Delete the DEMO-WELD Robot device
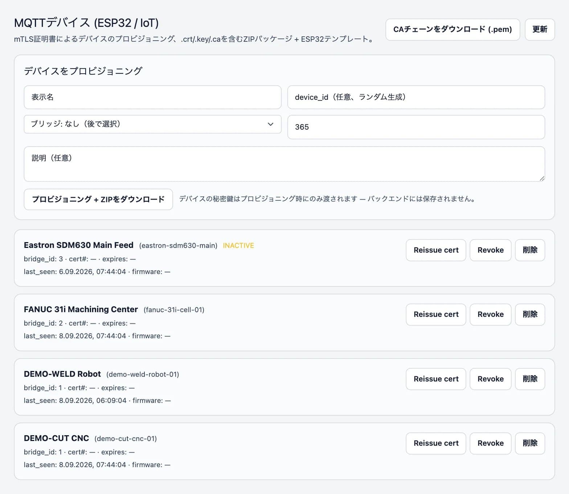 click(x=530, y=379)
